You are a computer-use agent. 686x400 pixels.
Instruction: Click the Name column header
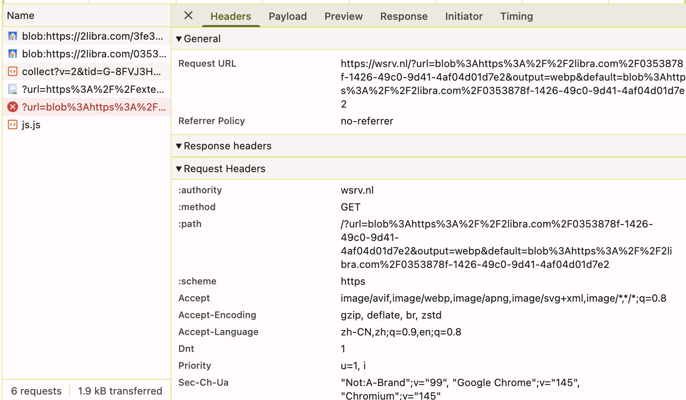[21, 16]
